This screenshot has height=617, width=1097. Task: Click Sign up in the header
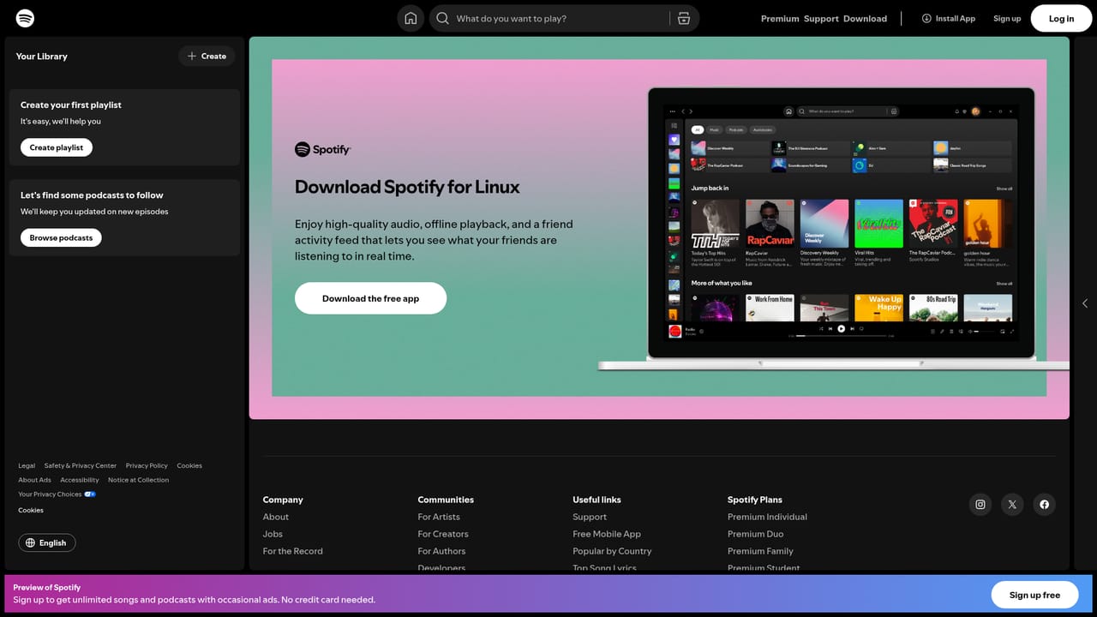(x=1007, y=18)
